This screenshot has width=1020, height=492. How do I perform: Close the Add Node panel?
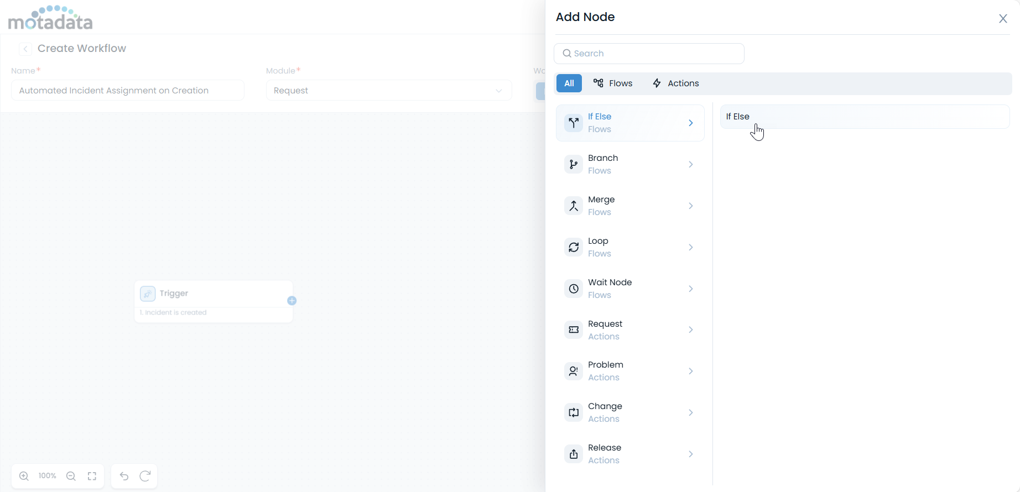click(1002, 19)
